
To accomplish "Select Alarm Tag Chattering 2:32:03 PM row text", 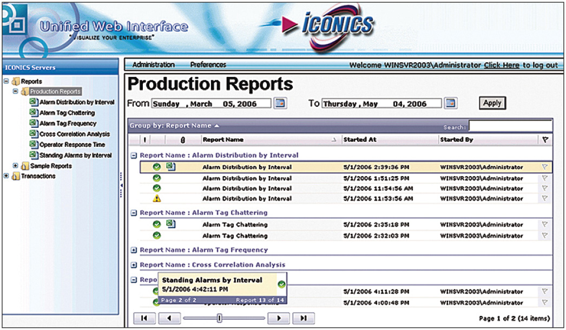I will [235, 236].
